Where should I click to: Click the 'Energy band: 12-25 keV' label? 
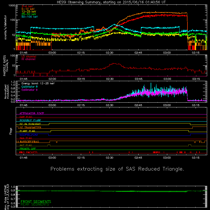coord(38,83)
